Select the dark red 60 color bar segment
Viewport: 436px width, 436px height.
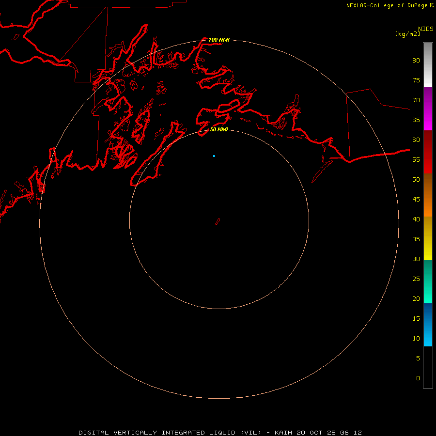tap(428, 141)
